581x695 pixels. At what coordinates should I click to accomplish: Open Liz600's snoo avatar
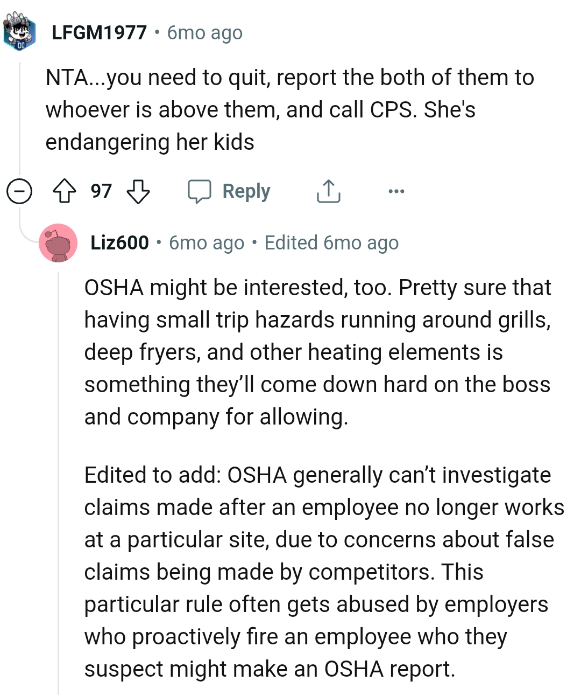point(59,242)
